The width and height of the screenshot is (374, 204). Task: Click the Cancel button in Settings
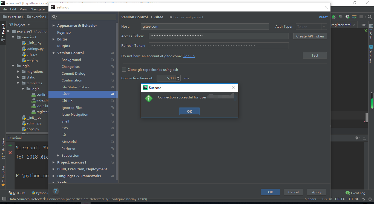(294, 192)
